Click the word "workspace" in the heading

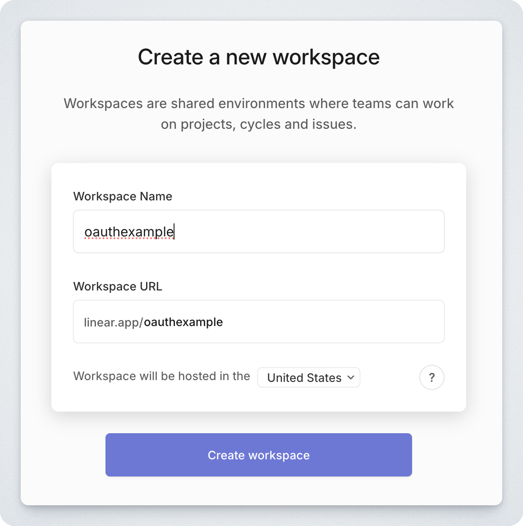click(326, 57)
